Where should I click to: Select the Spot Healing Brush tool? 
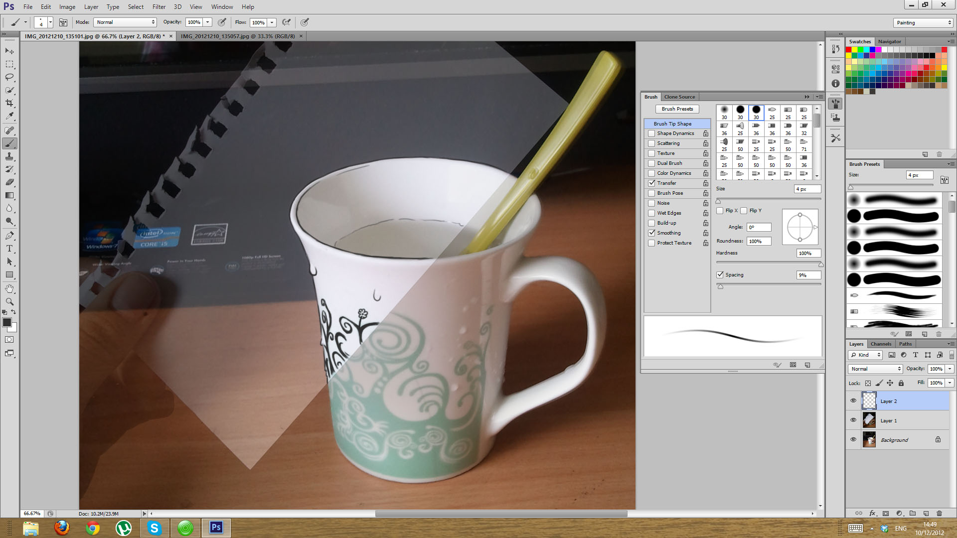(x=9, y=131)
